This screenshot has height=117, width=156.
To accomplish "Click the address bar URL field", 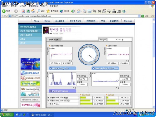I will pos(74,16).
